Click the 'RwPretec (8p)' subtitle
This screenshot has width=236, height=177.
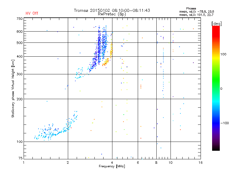click(x=112, y=14)
